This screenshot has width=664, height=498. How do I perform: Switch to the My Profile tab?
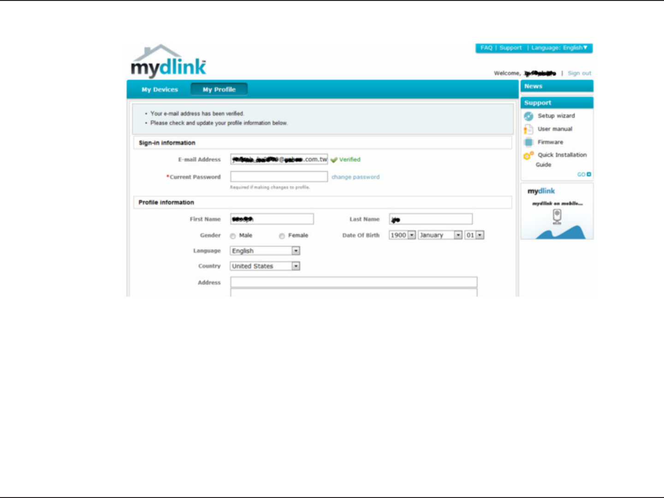click(x=219, y=89)
